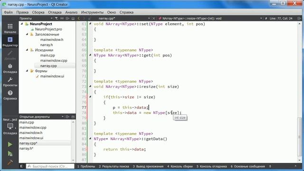
Task: Toggle synchronize-with-editor link icon in Проекты panel
Action: [62, 19]
